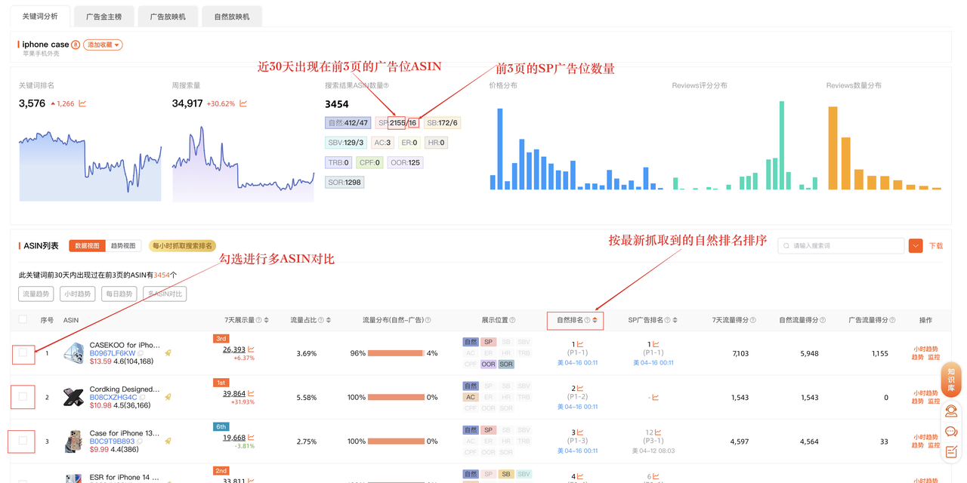
Task: Expand the orange dropdown arrow next to search box
Action: [916, 246]
